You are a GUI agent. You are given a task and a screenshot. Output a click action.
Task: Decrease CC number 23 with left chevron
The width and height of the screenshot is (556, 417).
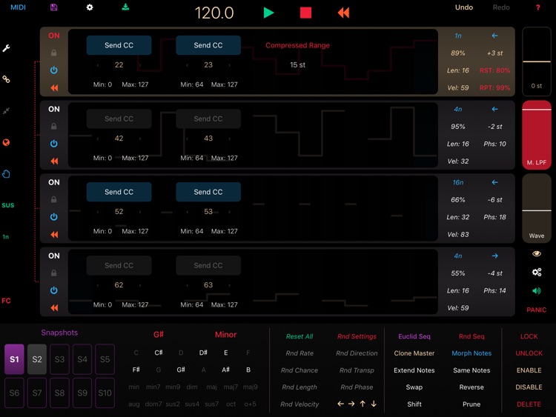187,65
